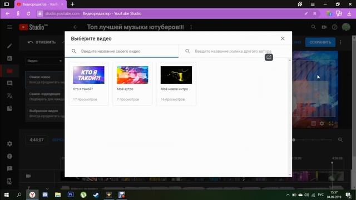356x200 pixels.
Task: Dialog vertical scrollbar down arrow
Action: (x=290, y=174)
